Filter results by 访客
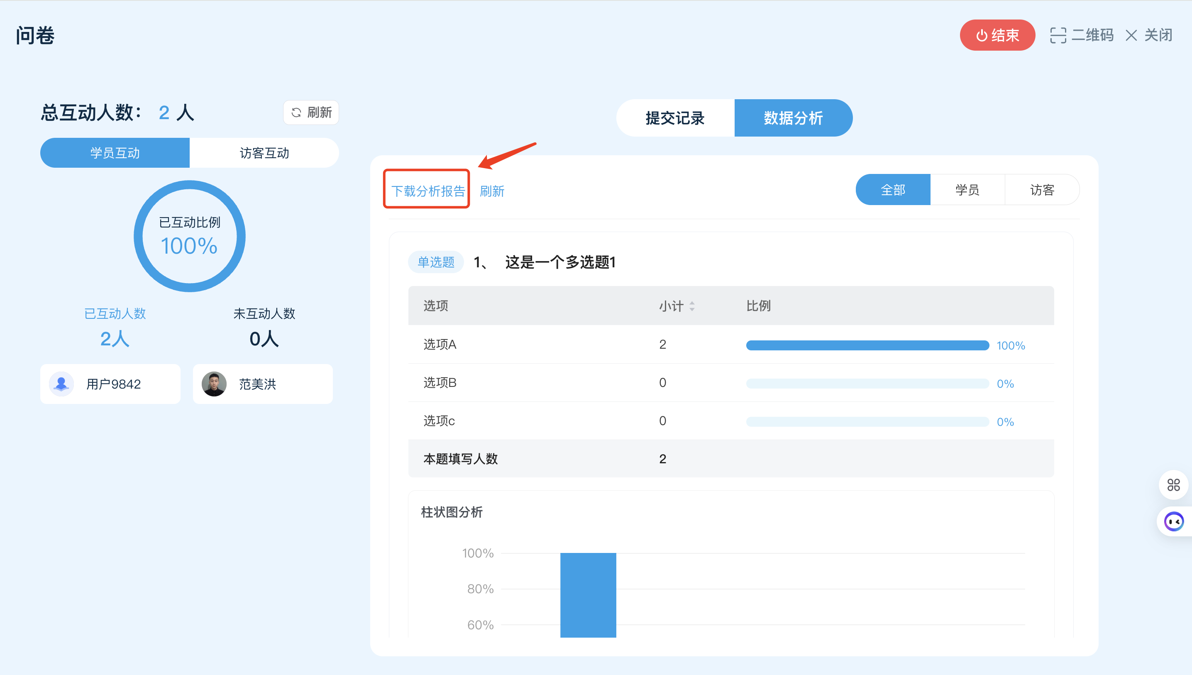The image size is (1192, 675). (x=1042, y=190)
